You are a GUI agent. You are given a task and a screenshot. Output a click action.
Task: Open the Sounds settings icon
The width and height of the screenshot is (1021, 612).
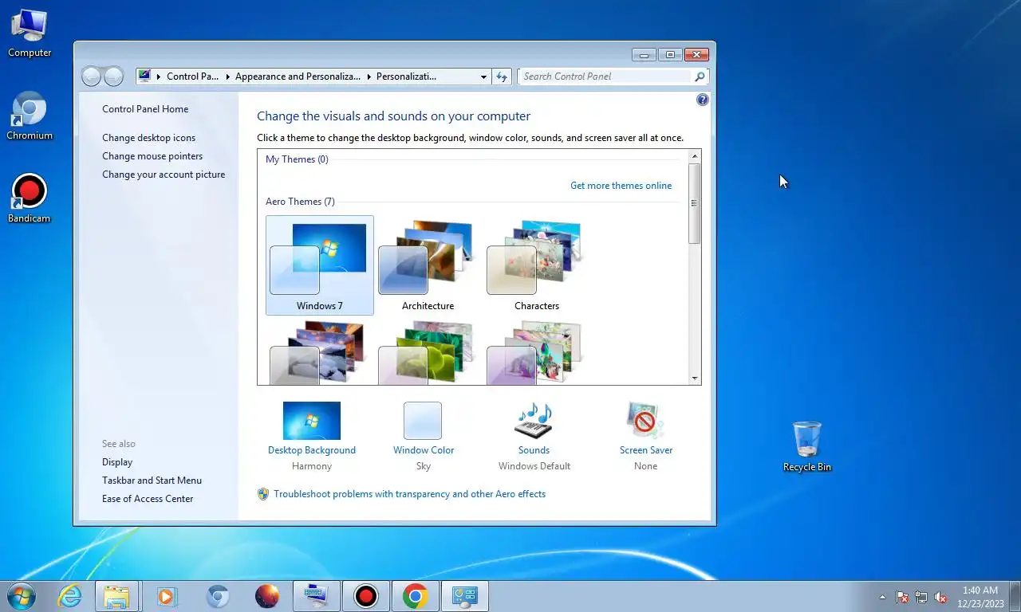point(534,421)
